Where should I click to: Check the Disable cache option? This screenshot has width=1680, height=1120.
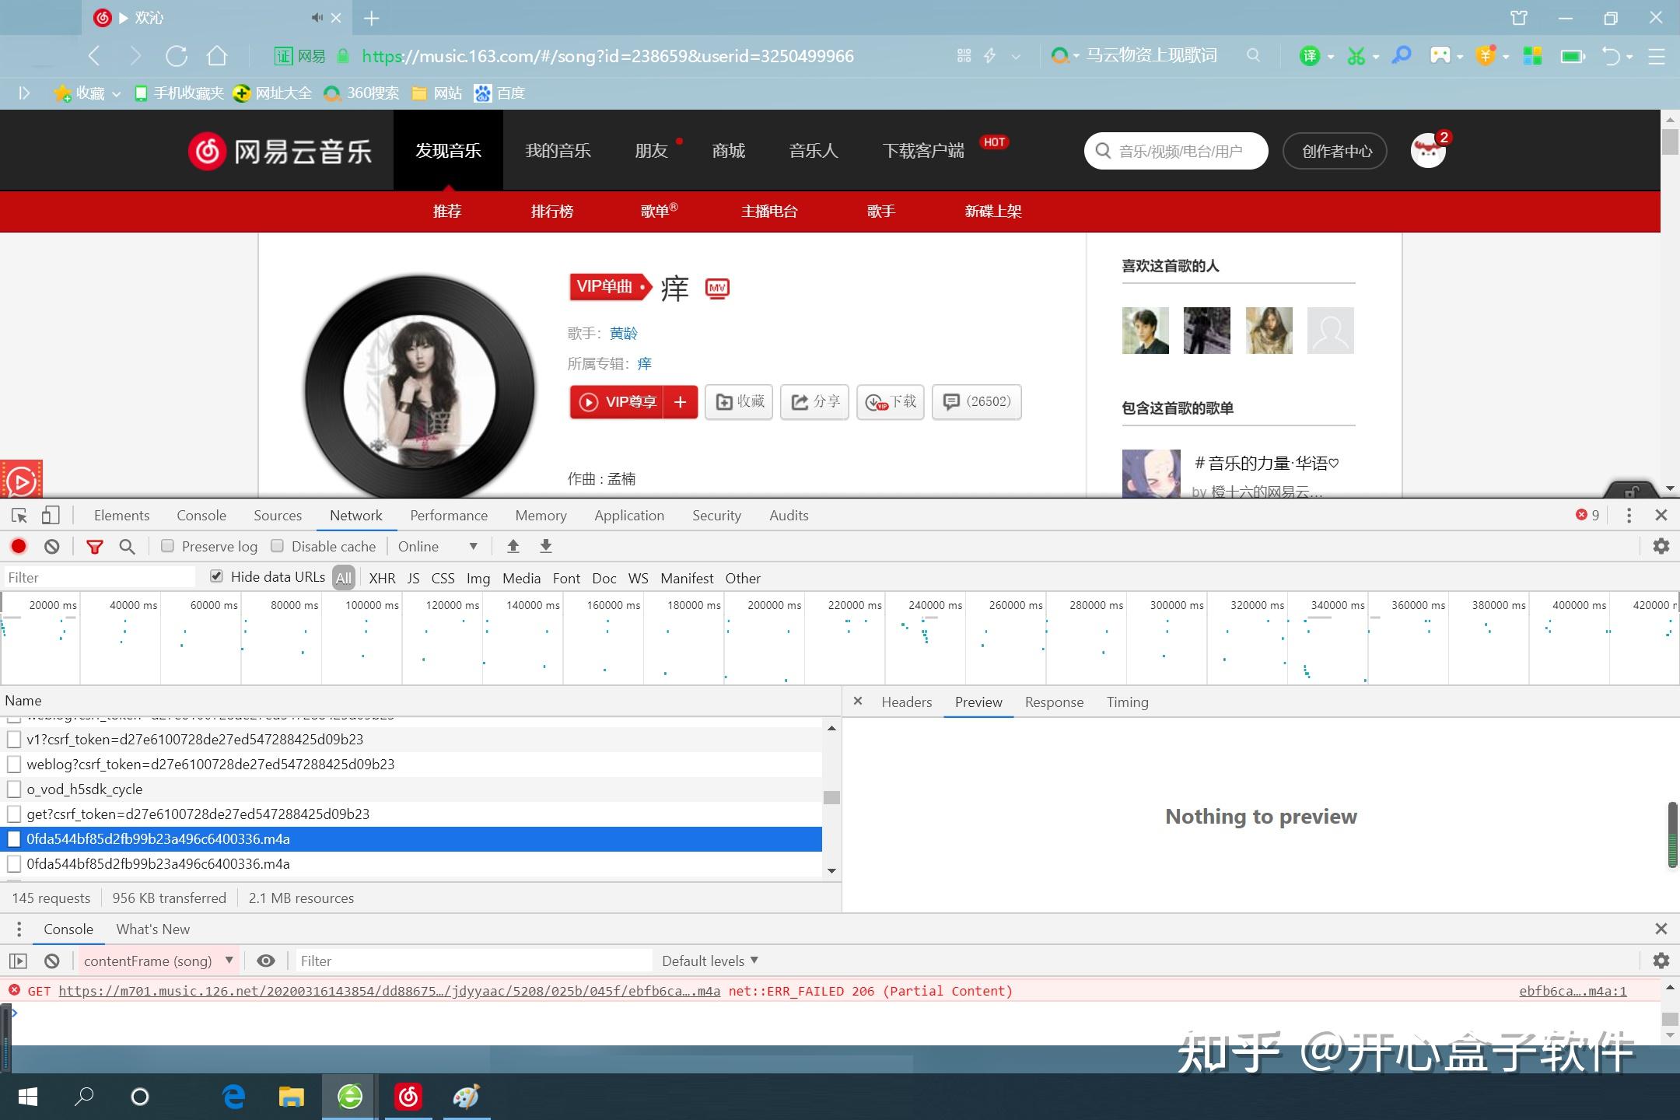[x=277, y=546]
